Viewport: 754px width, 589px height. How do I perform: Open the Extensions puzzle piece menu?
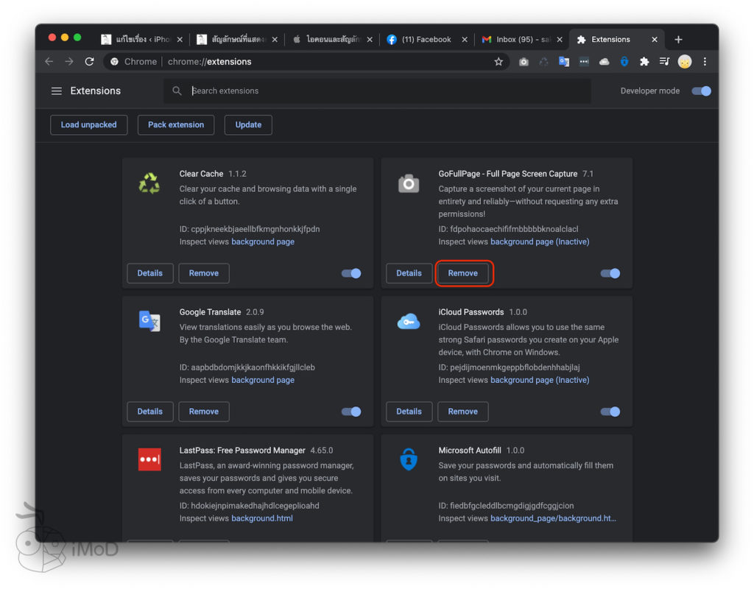click(x=644, y=62)
